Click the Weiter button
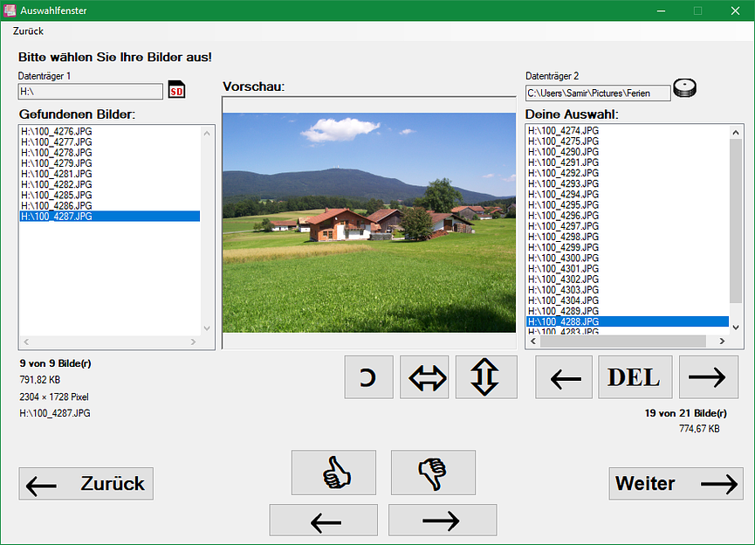Screen dimensions: 755x545 pyautogui.click(x=676, y=484)
